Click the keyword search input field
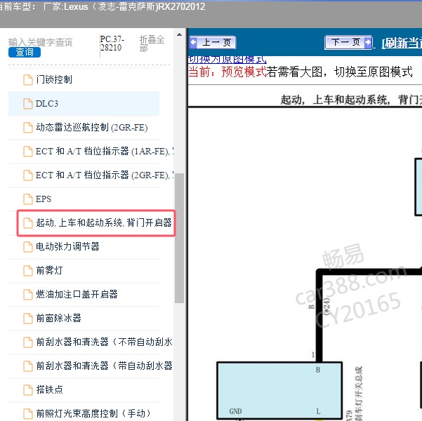Viewport: 422px width, 421px height. (40, 42)
